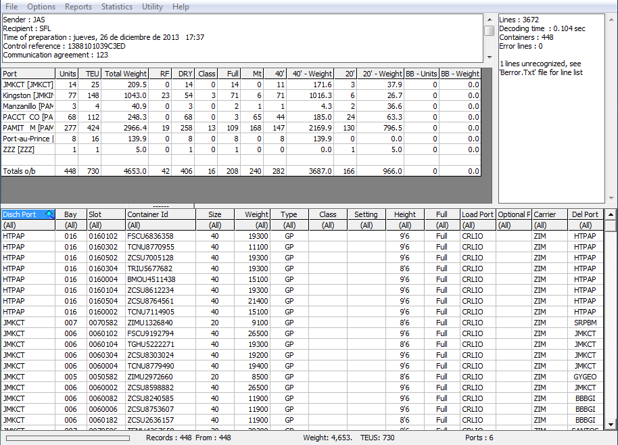Select container TCNU8770955
Screen dimensions: 618x445
(151, 247)
